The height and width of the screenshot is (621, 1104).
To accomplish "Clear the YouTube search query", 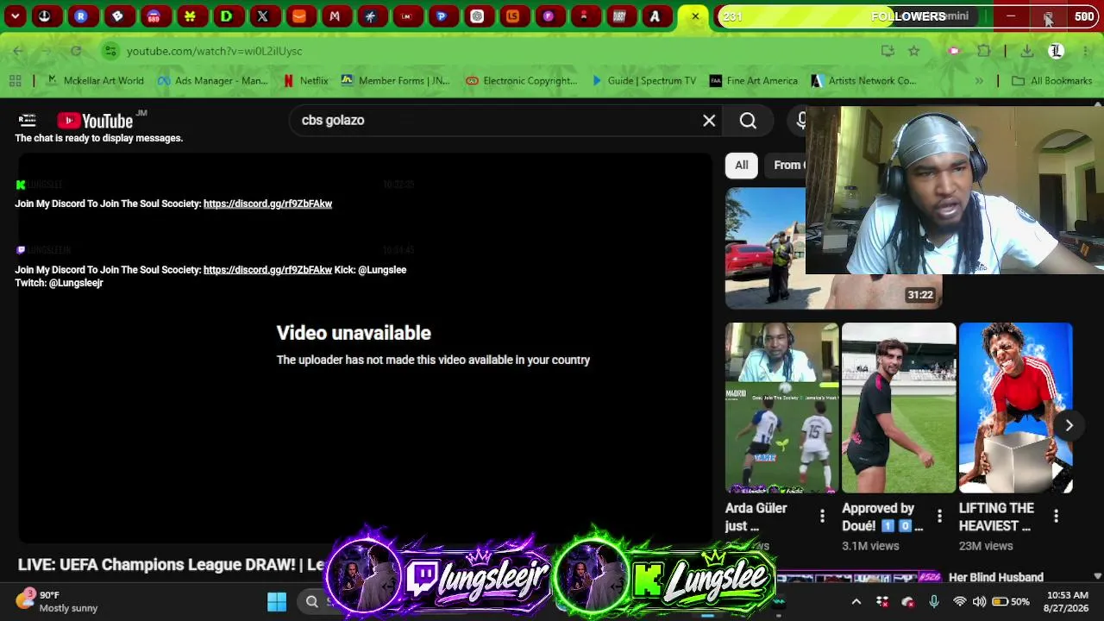I will (x=709, y=121).
